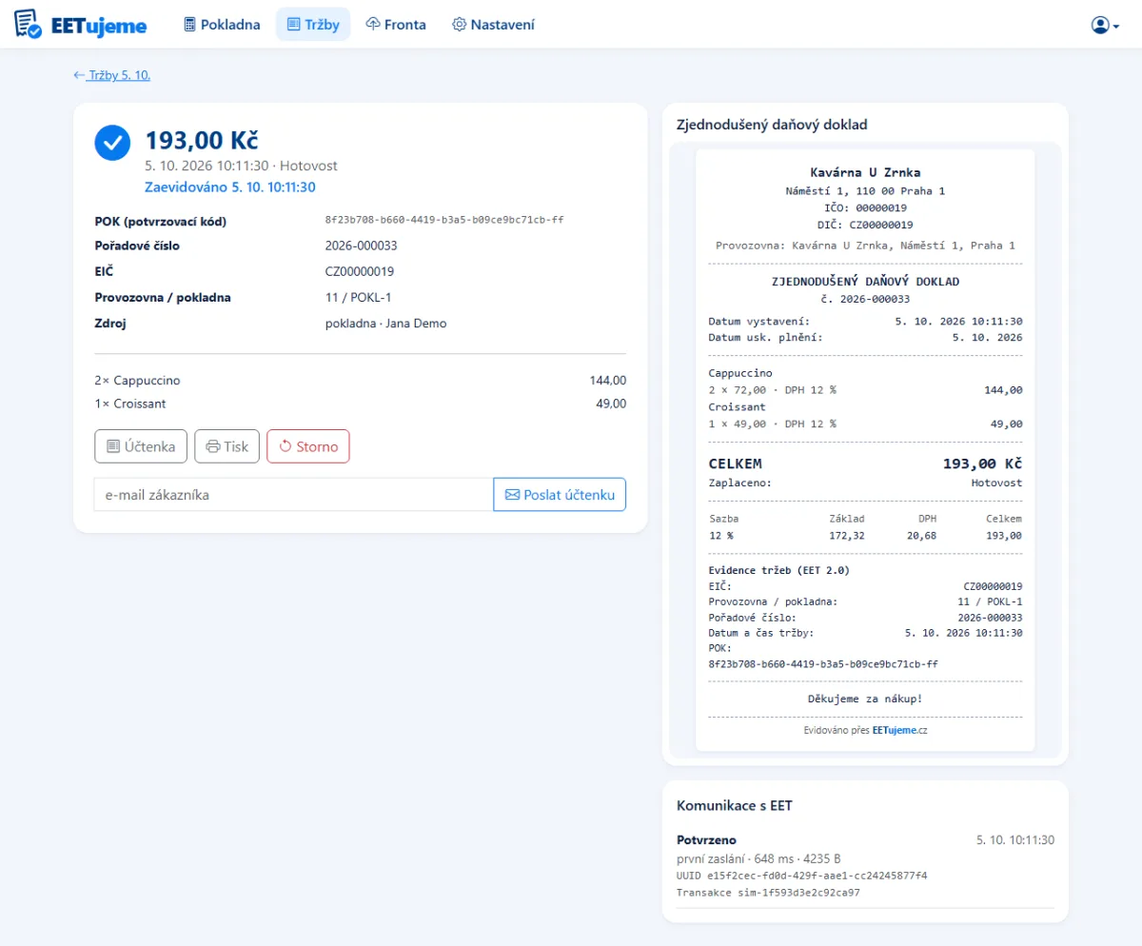Open the user account menu
Screen dimensions: 1142x946
(1105, 25)
